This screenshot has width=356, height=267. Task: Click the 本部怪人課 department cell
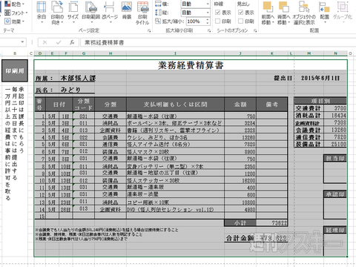pos(78,78)
